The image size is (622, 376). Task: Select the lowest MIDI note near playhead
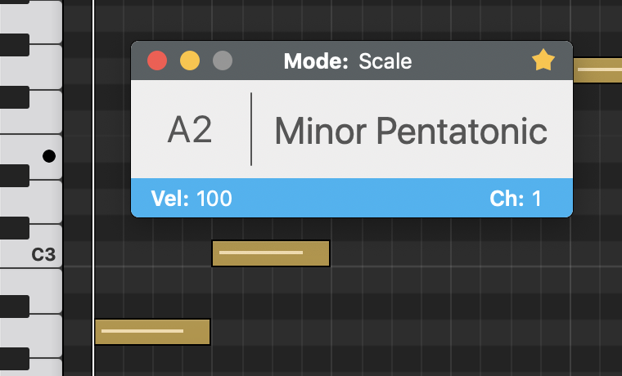point(152,332)
